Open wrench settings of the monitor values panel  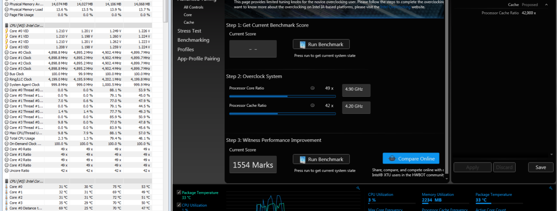(550, 188)
